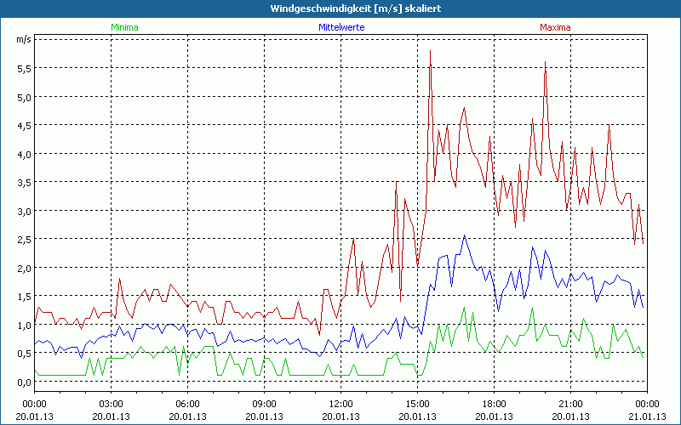
Task: Click the 15:00 time axis label
Action: tap(417, 404)
